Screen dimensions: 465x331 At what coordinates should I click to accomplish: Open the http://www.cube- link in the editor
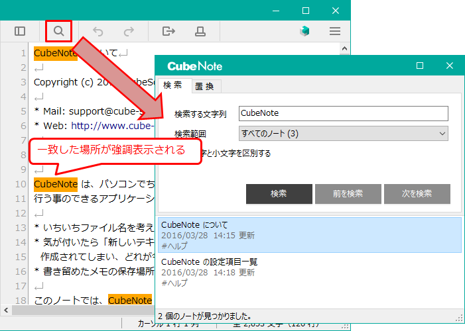click(x=113, y=126)
